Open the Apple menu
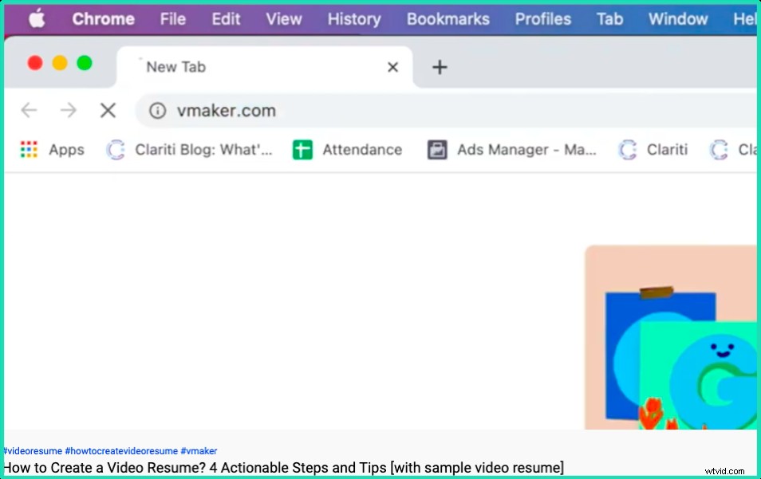Viewport: 761px width, 479px height. (x=37, y=19)
